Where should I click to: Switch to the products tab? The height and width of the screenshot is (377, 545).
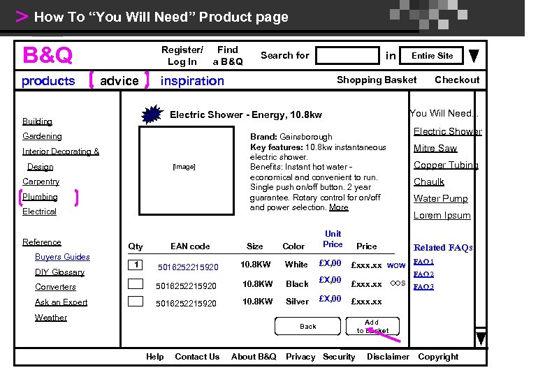click(48, 81)
